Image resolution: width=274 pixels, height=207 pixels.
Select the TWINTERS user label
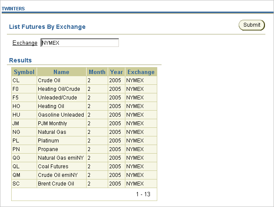coord(13,9)
